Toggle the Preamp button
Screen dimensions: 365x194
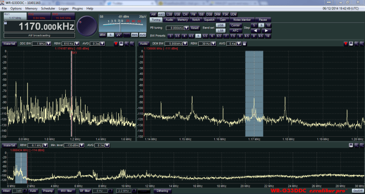point(48,191)
